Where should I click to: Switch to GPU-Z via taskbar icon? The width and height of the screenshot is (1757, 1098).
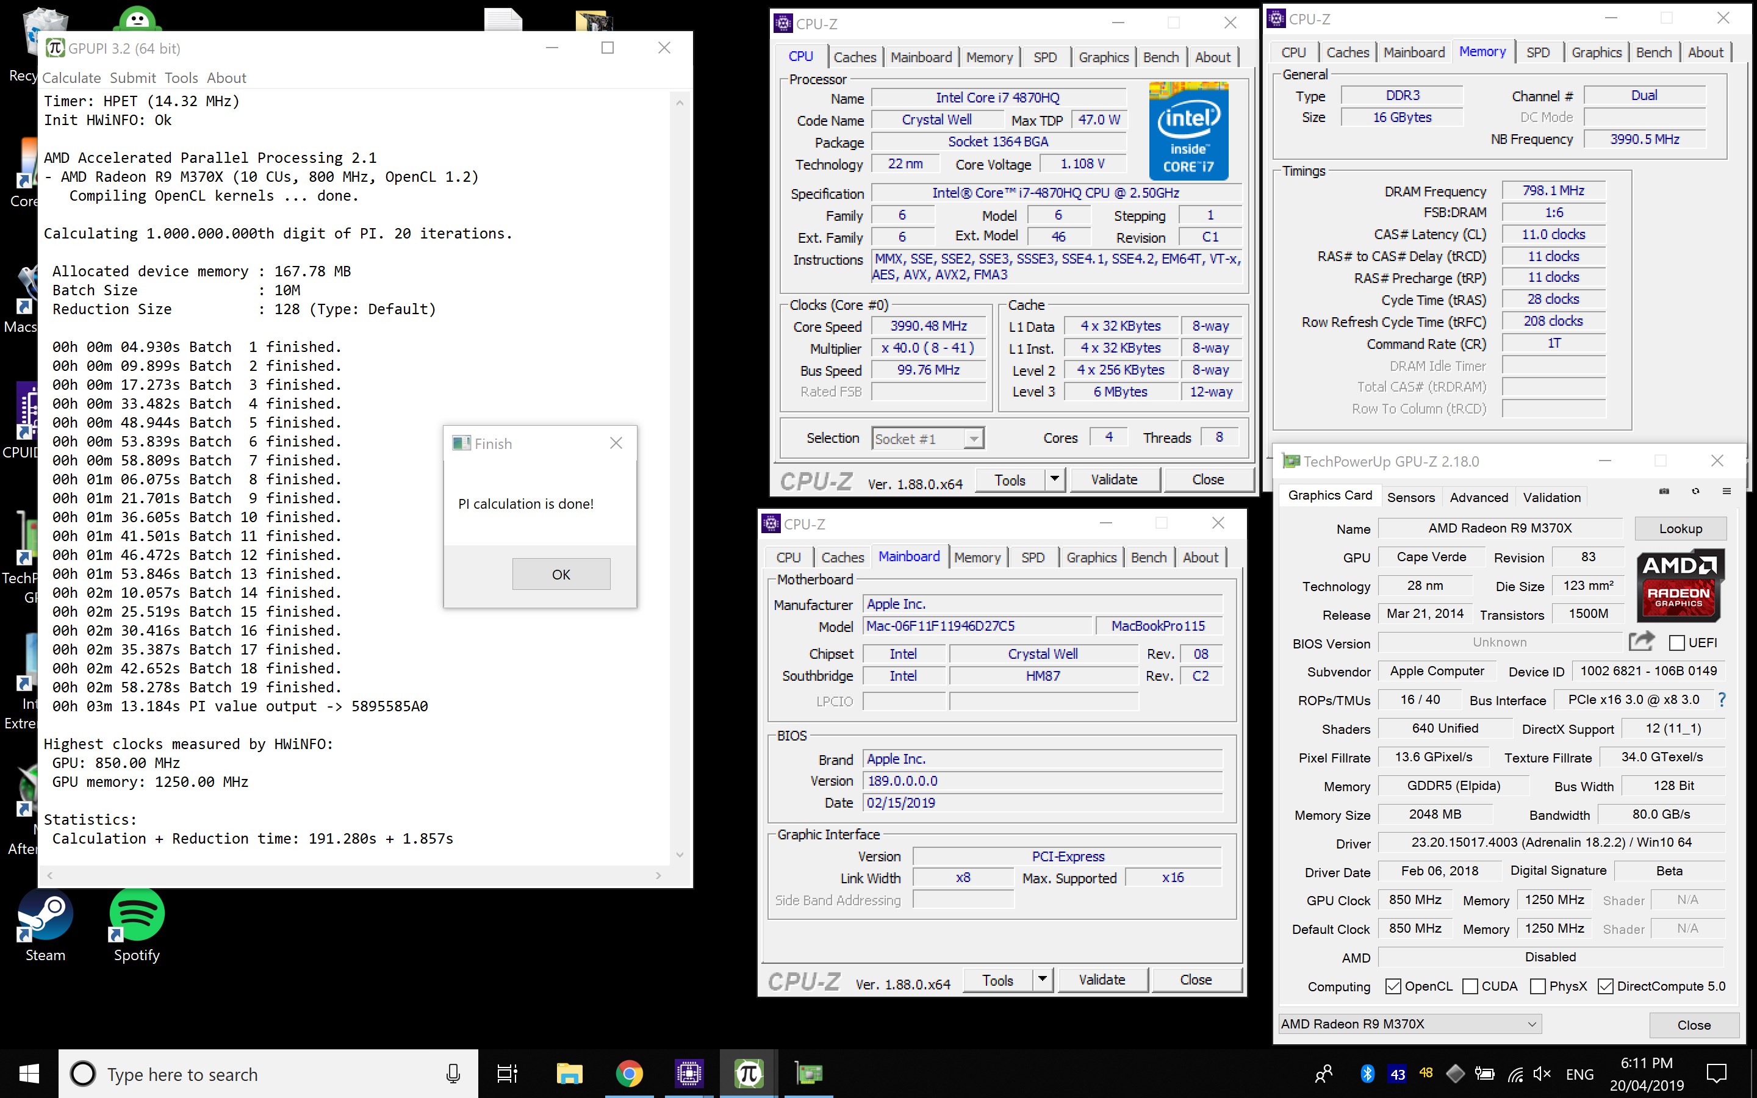pos(808,1074)
